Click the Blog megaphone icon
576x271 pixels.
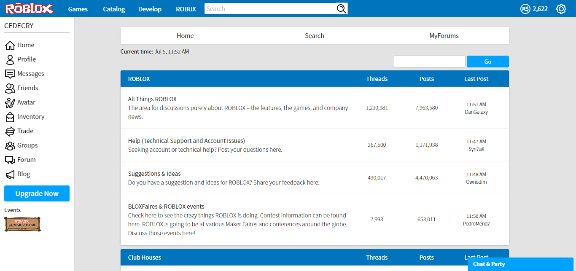[10, 174]
